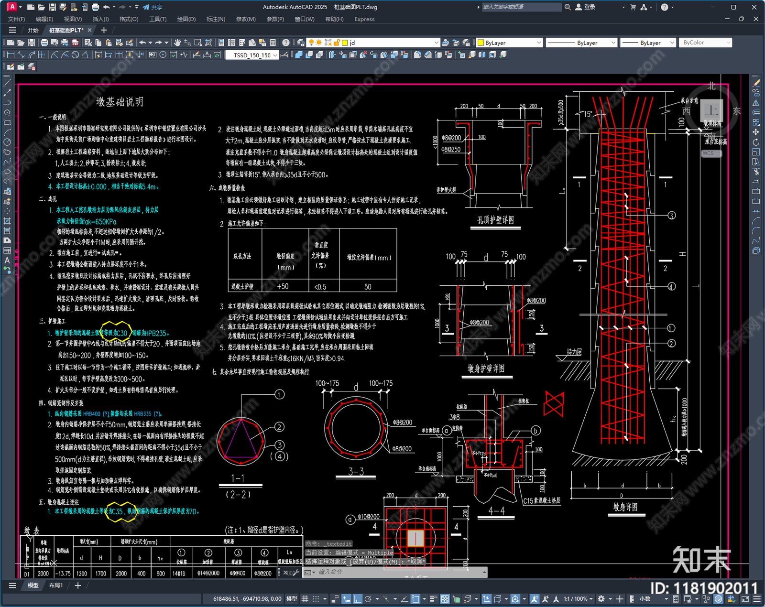The height and width of the screenshot is (607, 765).
Task: Select the Rotate tool in right Modify toolbar
Action: 756,142
